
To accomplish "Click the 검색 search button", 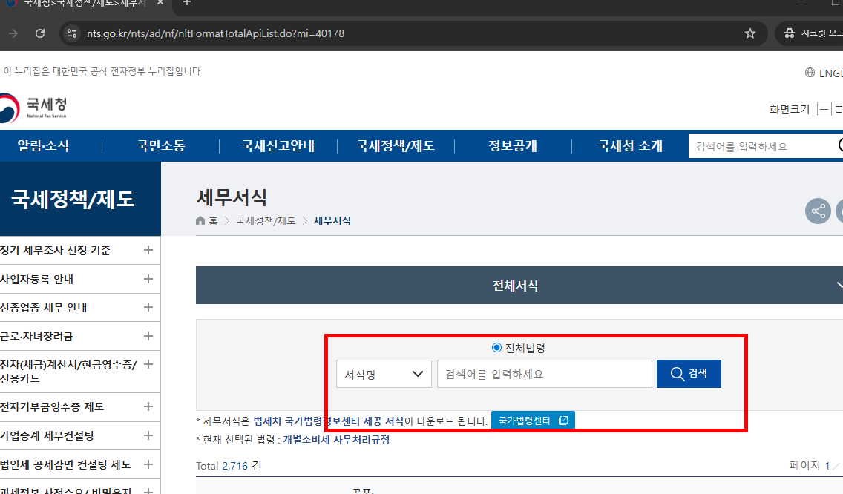I will [689, 374].
